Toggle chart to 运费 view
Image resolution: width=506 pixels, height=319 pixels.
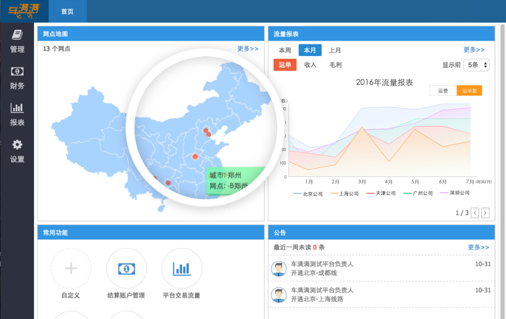[443, 91]
